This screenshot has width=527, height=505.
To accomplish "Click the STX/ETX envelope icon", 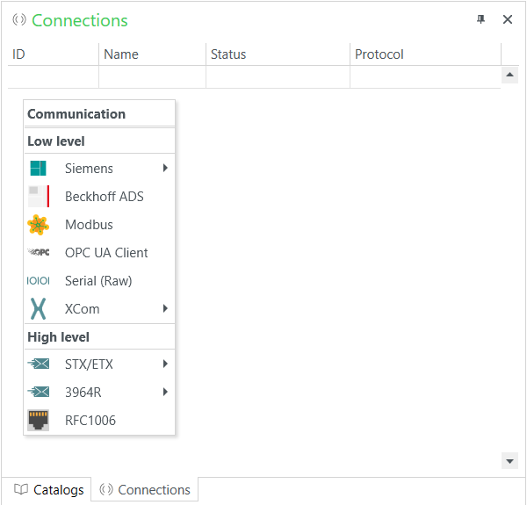I will (39, 364).
